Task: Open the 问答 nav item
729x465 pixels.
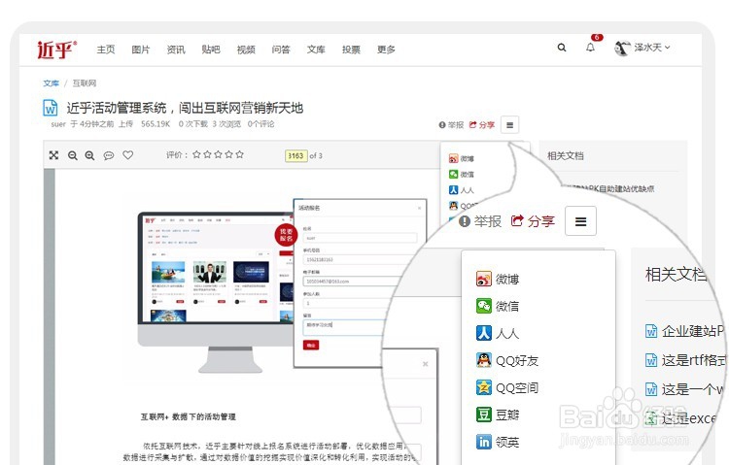Action: [281, 50]
